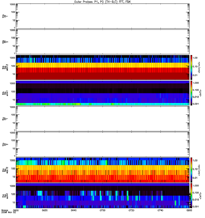
Task: Click the 0740 time axis label
Action: 160,210
